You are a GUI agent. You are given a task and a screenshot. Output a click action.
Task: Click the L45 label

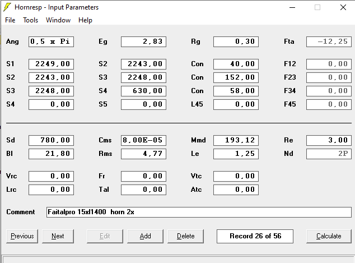point(197,104)
